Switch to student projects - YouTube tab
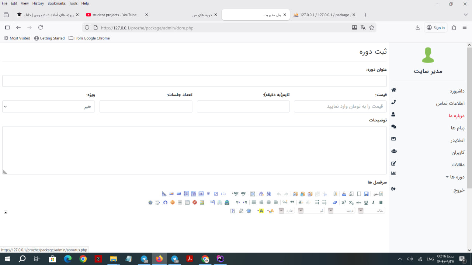The image size is (472, 265). point(114,15)
